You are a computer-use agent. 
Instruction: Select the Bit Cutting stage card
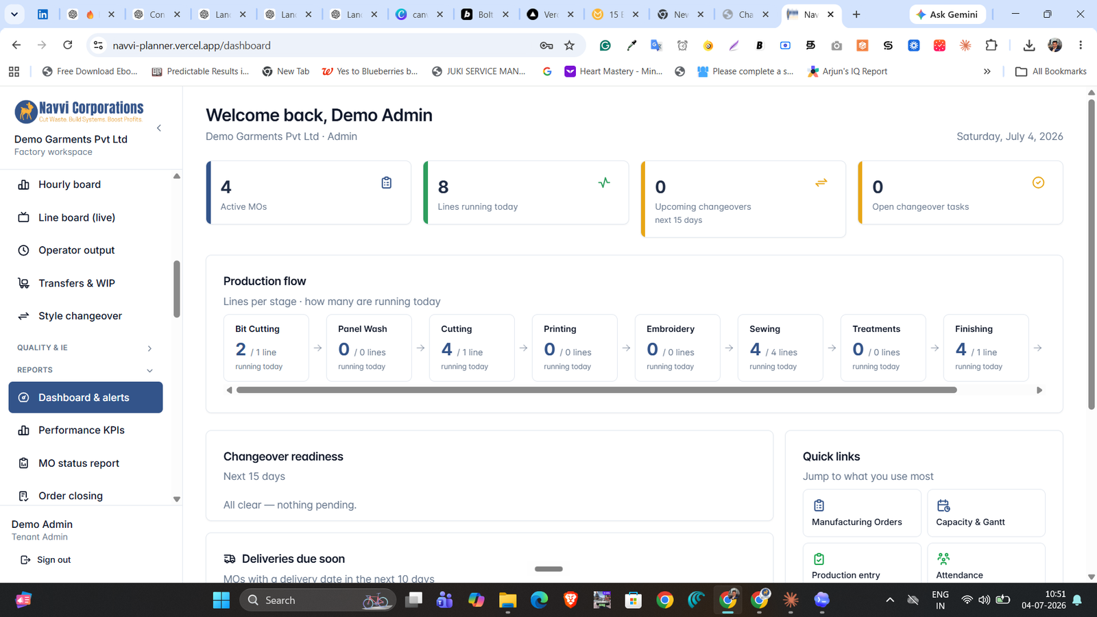[266, 348]
